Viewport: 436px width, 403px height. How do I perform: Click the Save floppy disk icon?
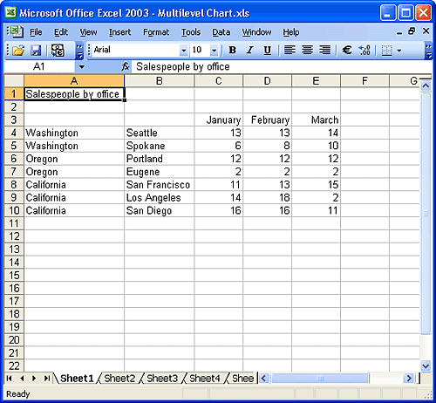[x=36, y=51]
